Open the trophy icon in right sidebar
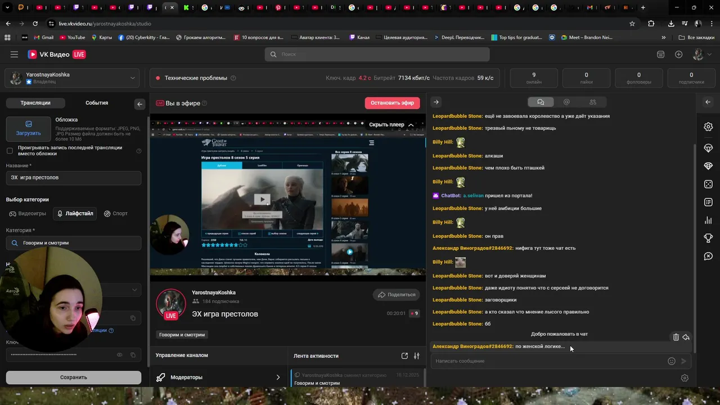Viewport: 720px width, 405px height. [708, 238]
